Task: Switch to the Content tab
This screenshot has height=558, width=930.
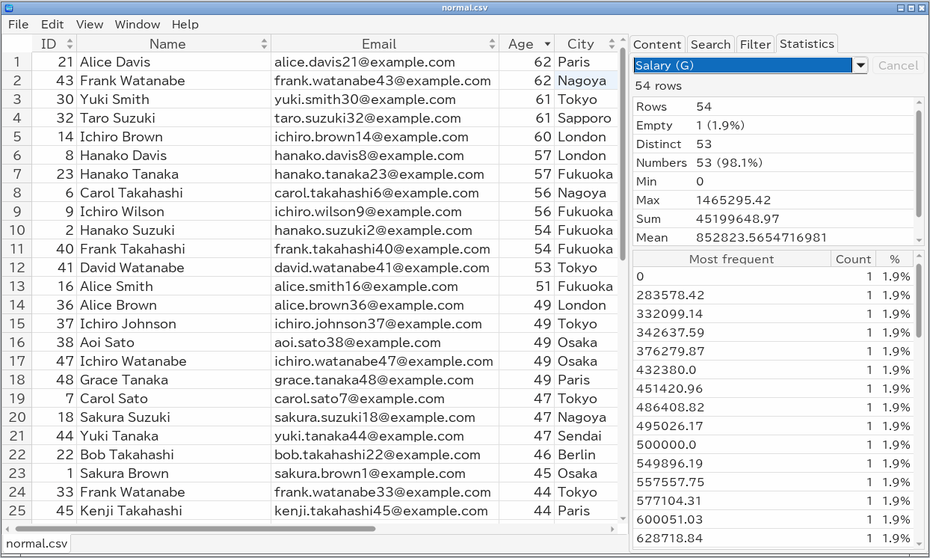Action: [657, 45]
